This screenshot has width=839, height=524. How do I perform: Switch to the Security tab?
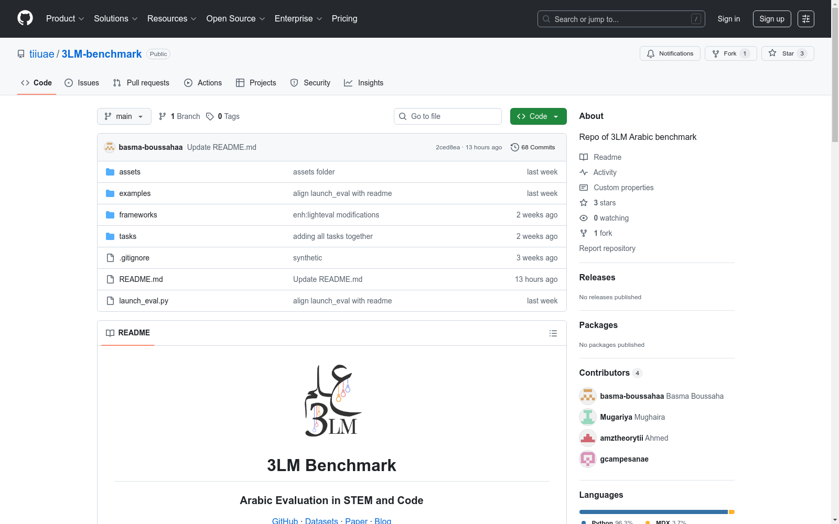pyautogui.click(x=310, y=83)
